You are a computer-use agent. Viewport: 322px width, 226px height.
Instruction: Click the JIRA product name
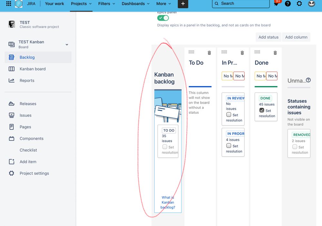pyautogui.click(x=31, y=4)
